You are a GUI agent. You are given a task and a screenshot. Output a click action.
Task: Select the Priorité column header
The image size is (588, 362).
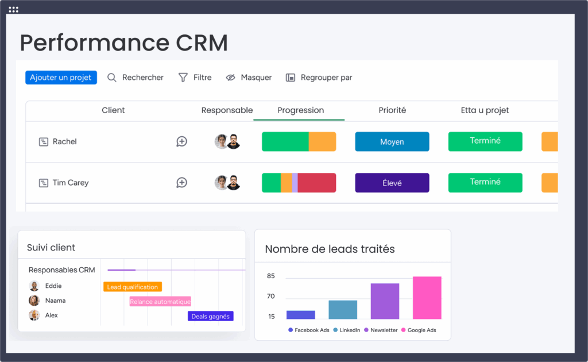392,110
